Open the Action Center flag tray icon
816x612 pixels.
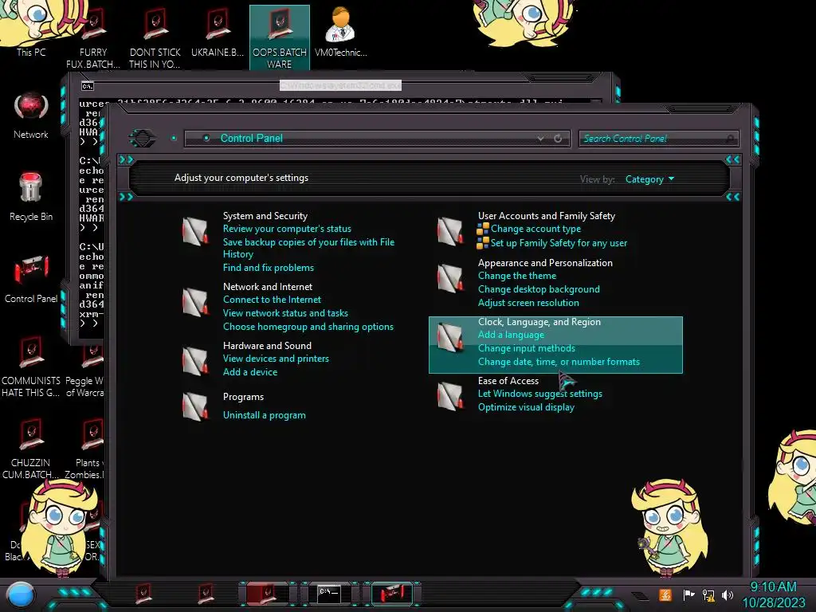[x=688, y=594]
